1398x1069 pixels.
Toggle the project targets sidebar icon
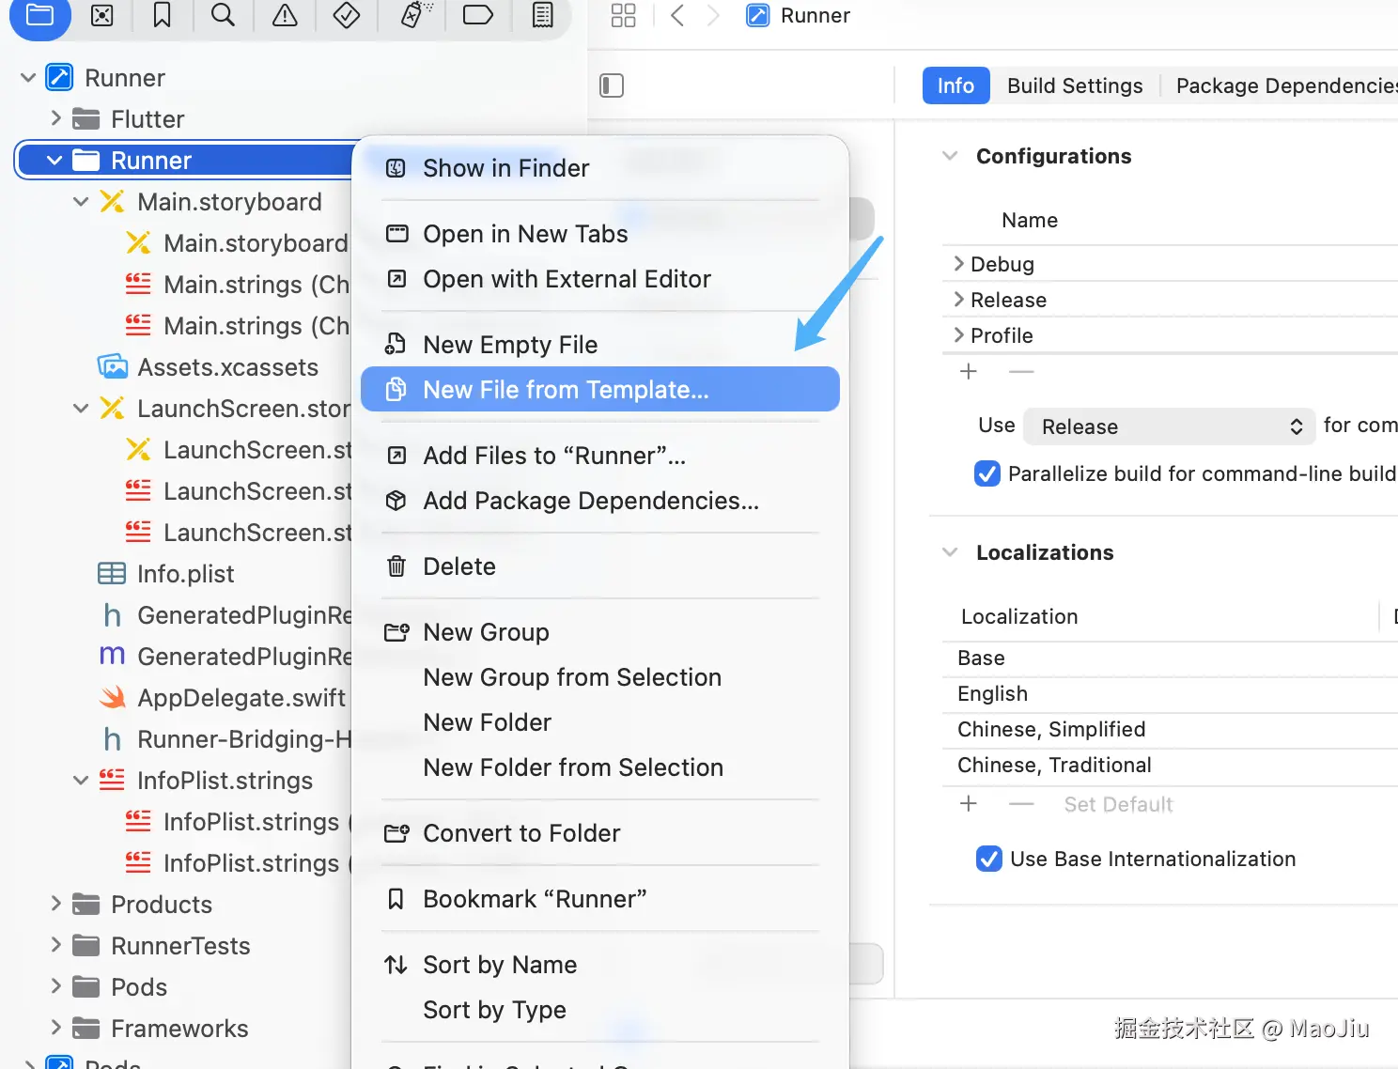(612, 85)
